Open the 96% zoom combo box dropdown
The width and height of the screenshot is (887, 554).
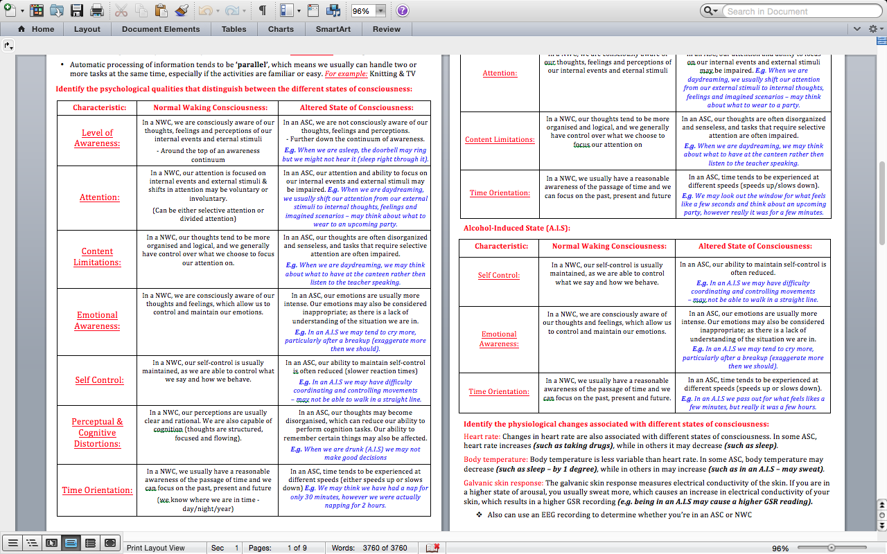click(380, 11)
